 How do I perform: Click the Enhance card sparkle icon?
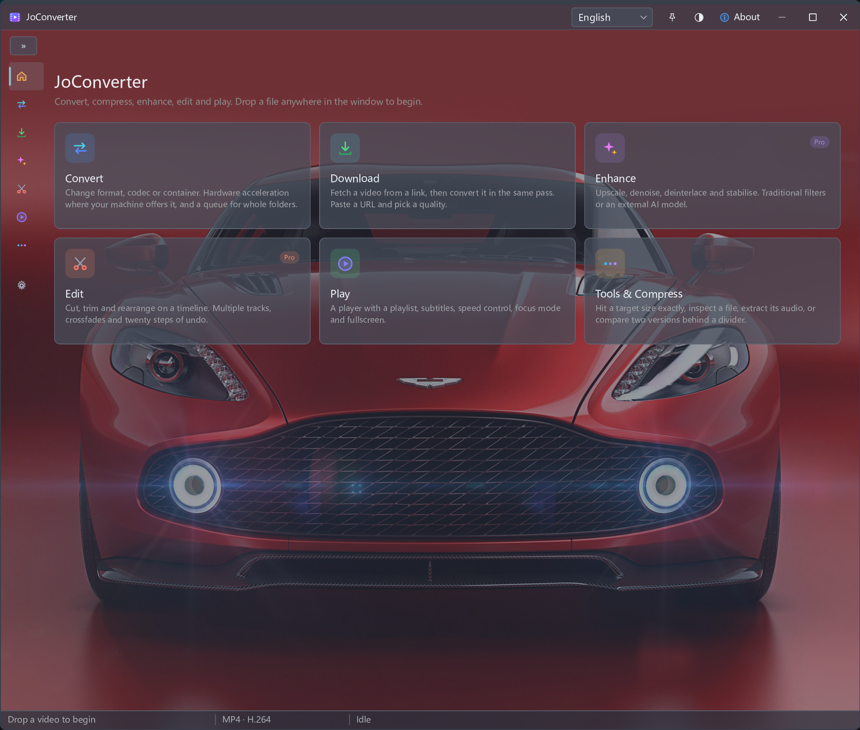tap(610, 148)
